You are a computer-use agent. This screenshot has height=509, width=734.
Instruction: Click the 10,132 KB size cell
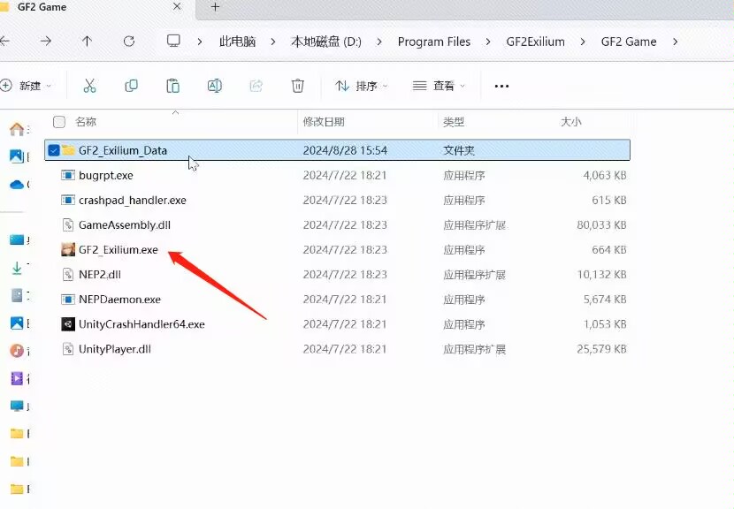tap(602, 275)
